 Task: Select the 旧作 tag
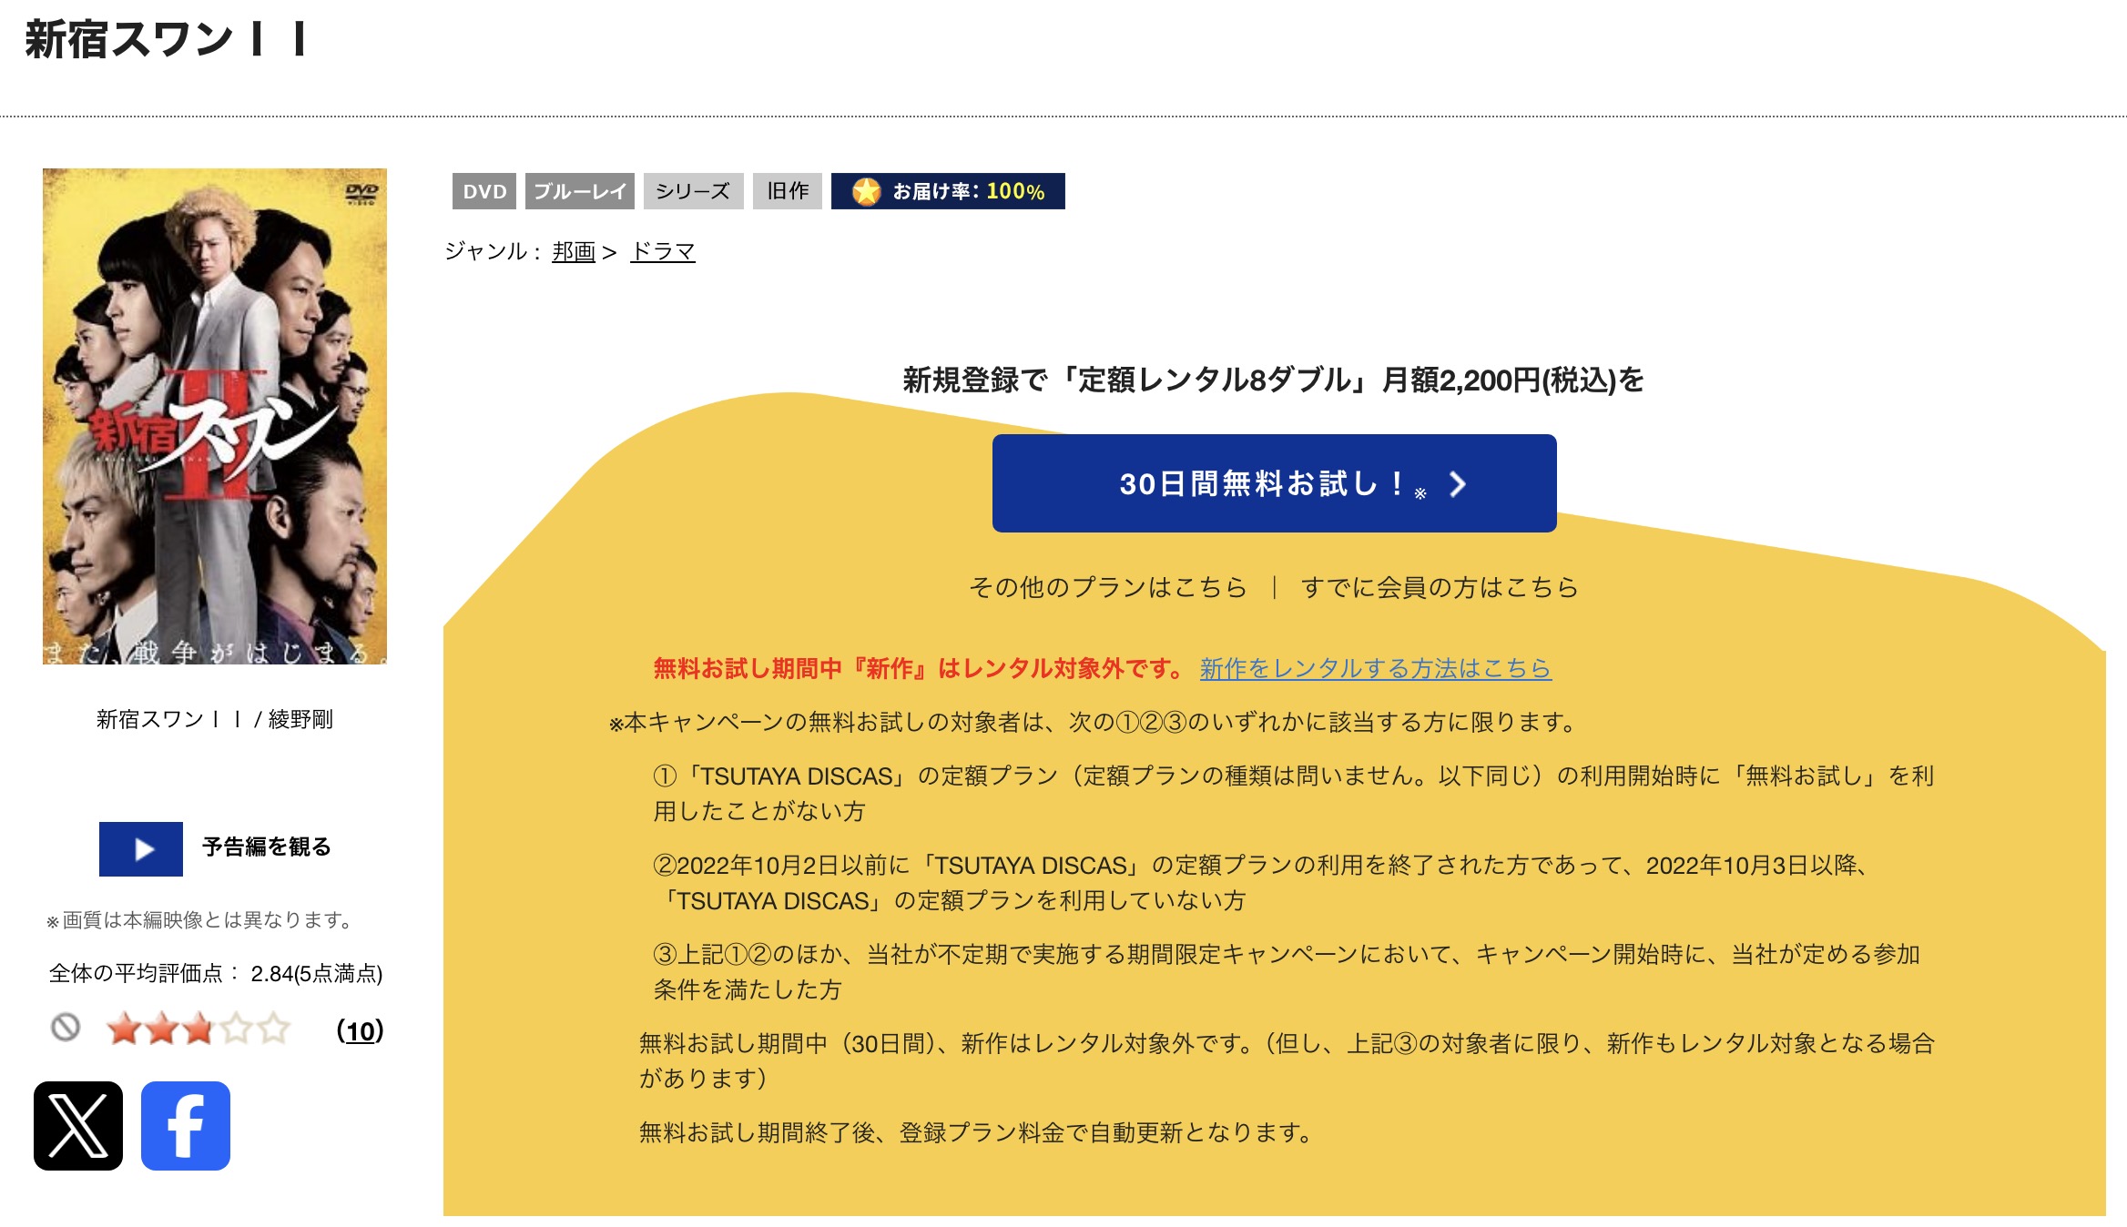(x=788, y=191)
